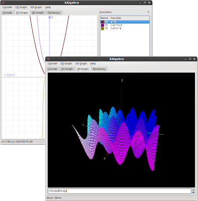Maximize the back KAlgebra window
The width and height of the screenshot is (198, 201).
coord(145,3)
